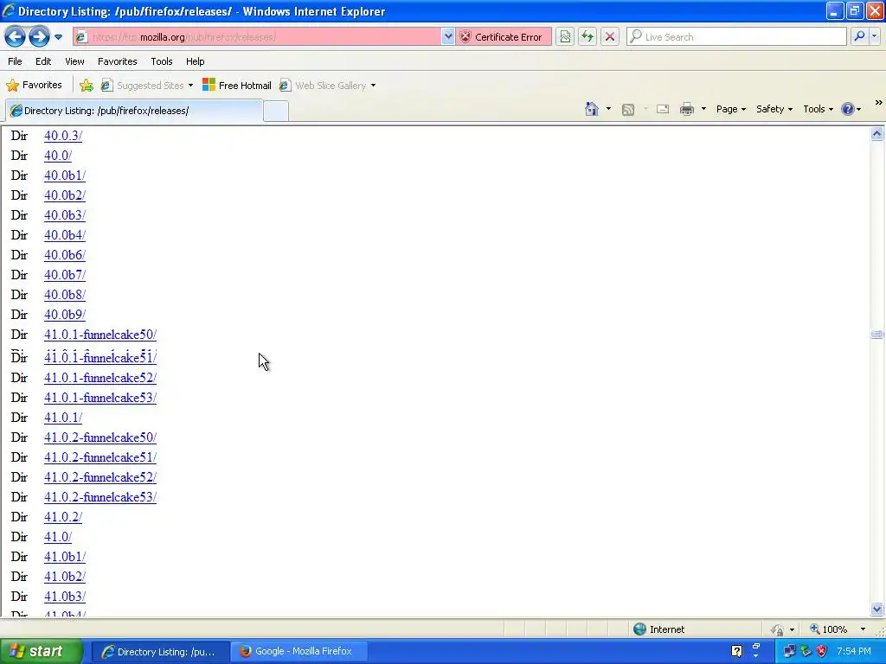Click the Internet security zone indicator
The width and height of the screenshot is (886, 664).
point(658,629)
